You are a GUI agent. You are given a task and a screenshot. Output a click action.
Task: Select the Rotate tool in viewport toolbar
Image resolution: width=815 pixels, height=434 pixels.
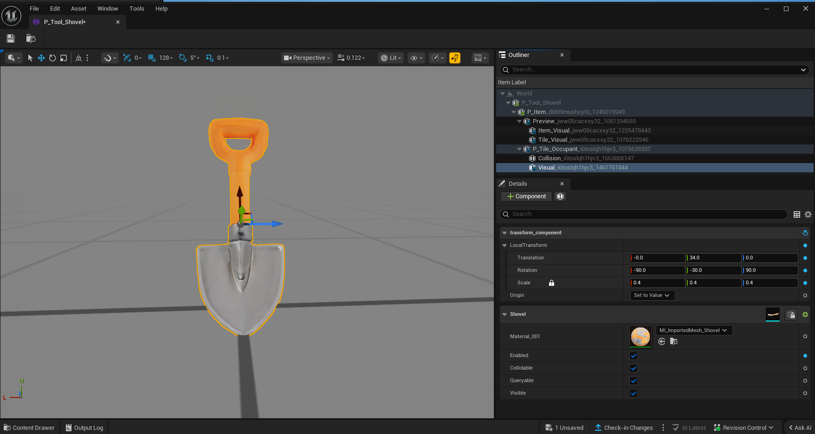[52, 58]
